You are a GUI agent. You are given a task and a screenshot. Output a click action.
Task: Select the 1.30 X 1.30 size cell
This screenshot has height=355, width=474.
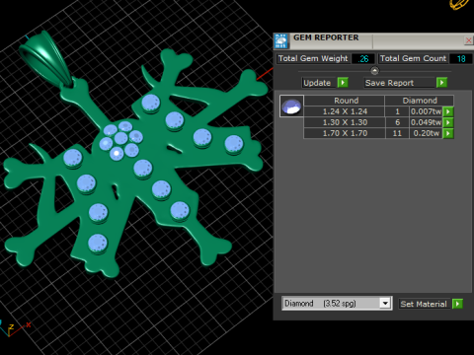[x=345, y=122]
